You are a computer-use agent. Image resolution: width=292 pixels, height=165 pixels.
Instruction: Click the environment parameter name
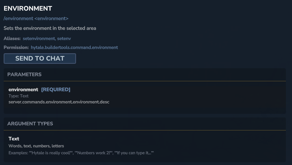[23, 89]
